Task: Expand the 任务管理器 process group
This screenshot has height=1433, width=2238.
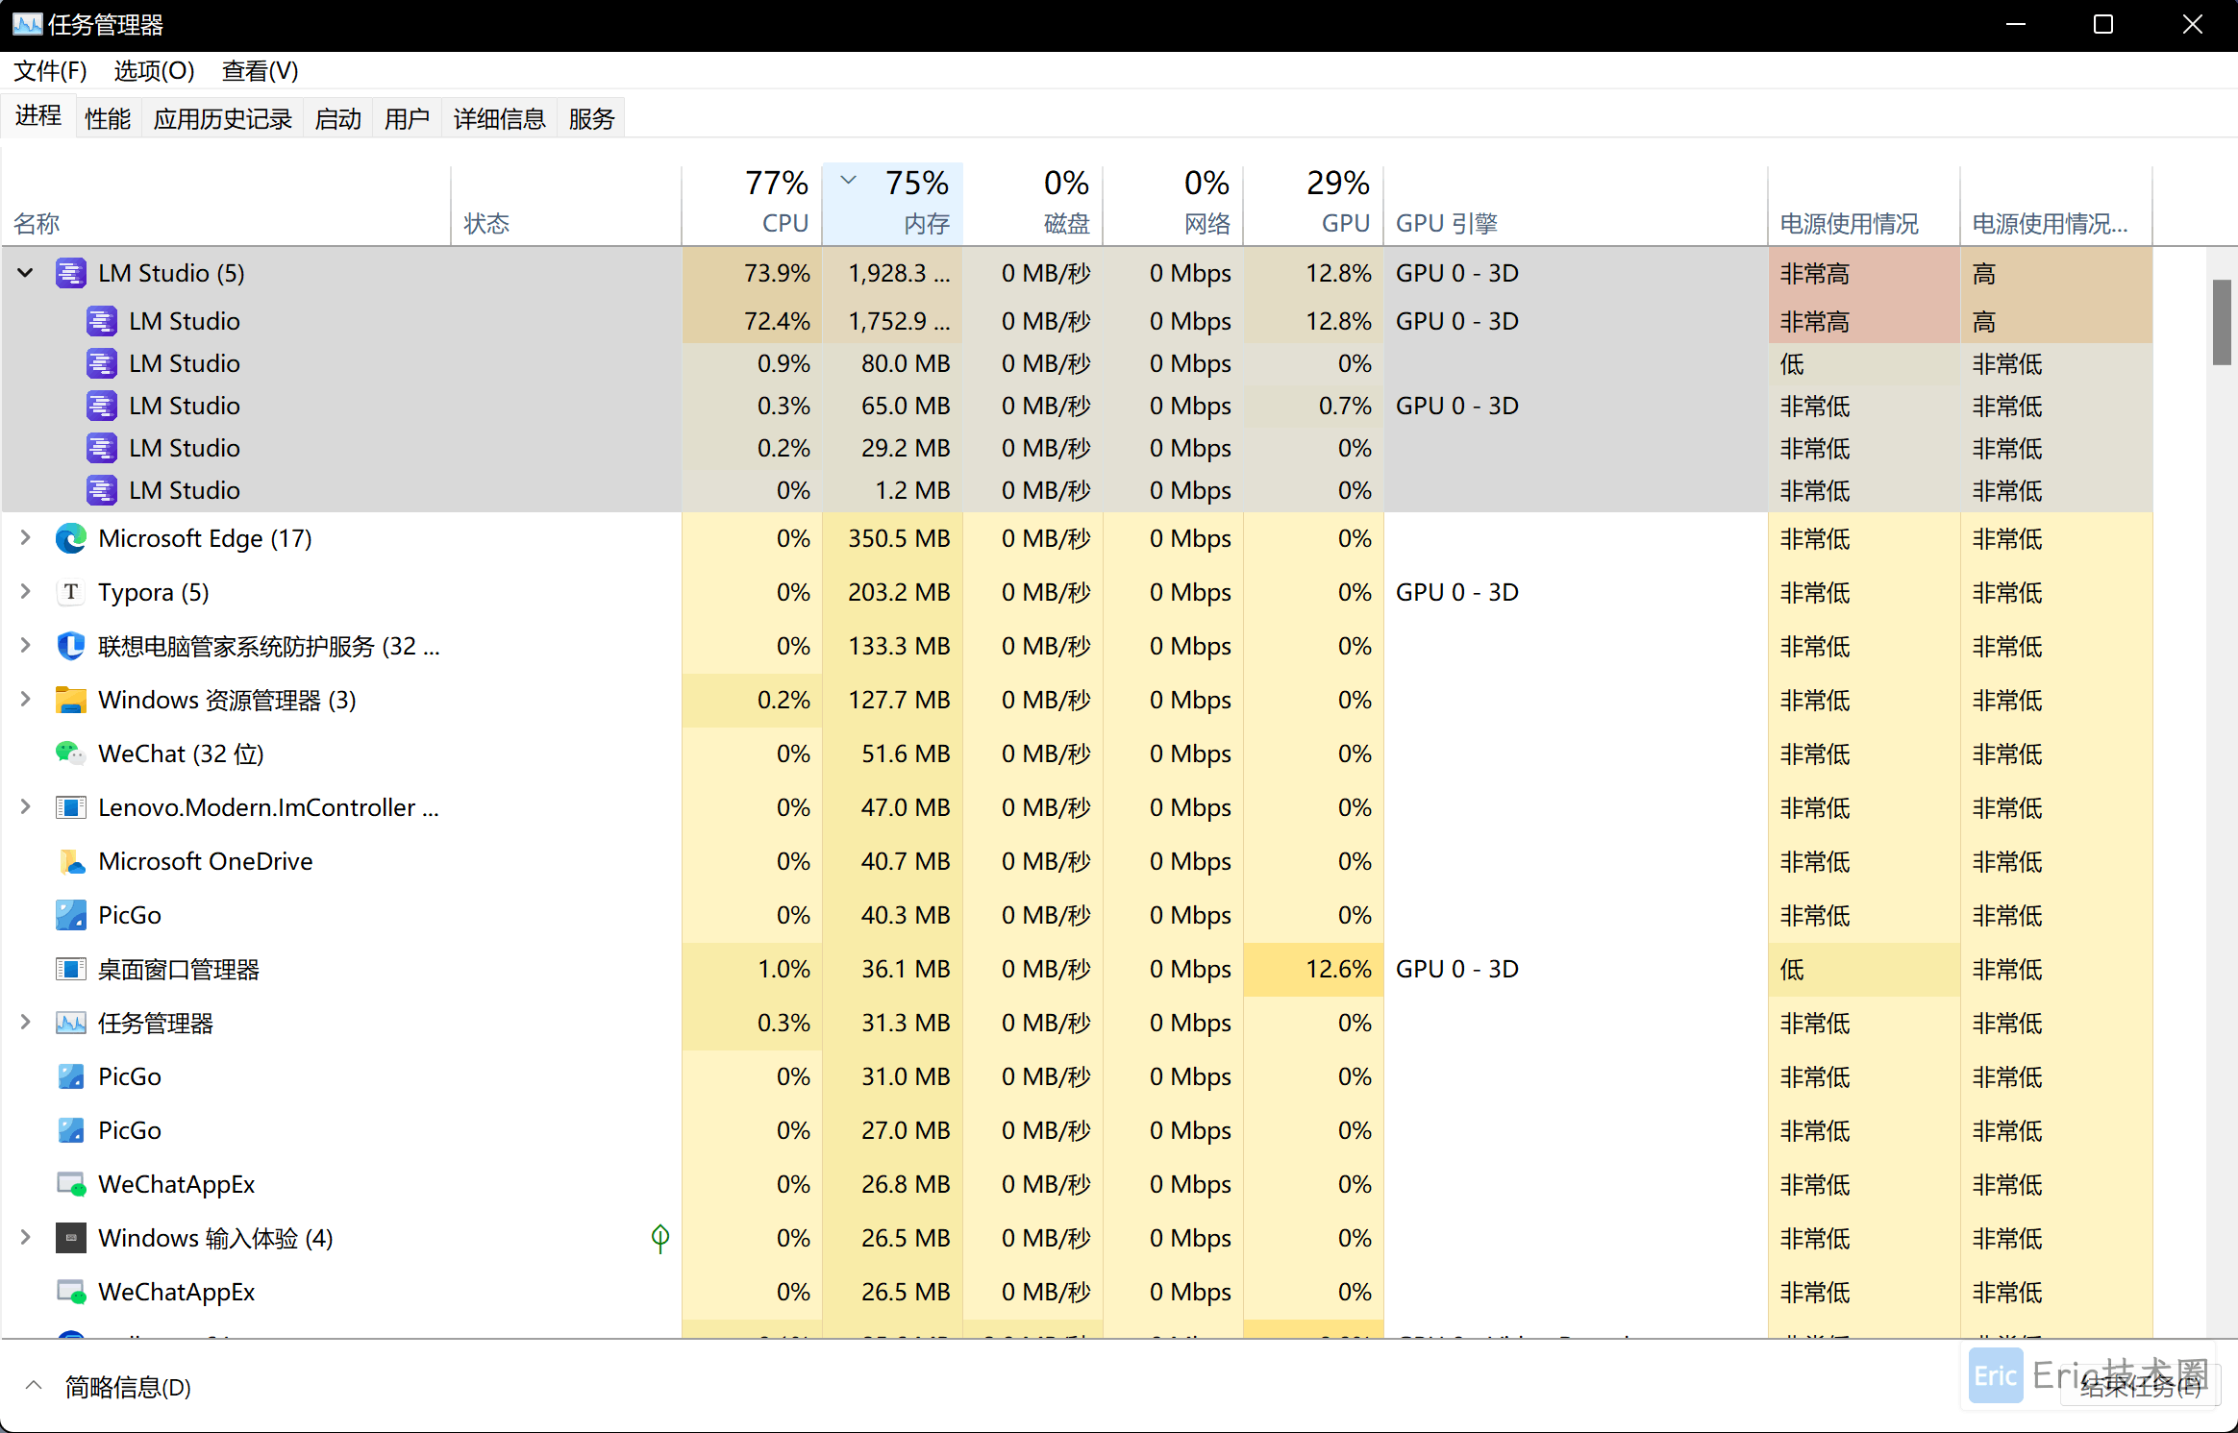Action: [x=26, y=1023]
